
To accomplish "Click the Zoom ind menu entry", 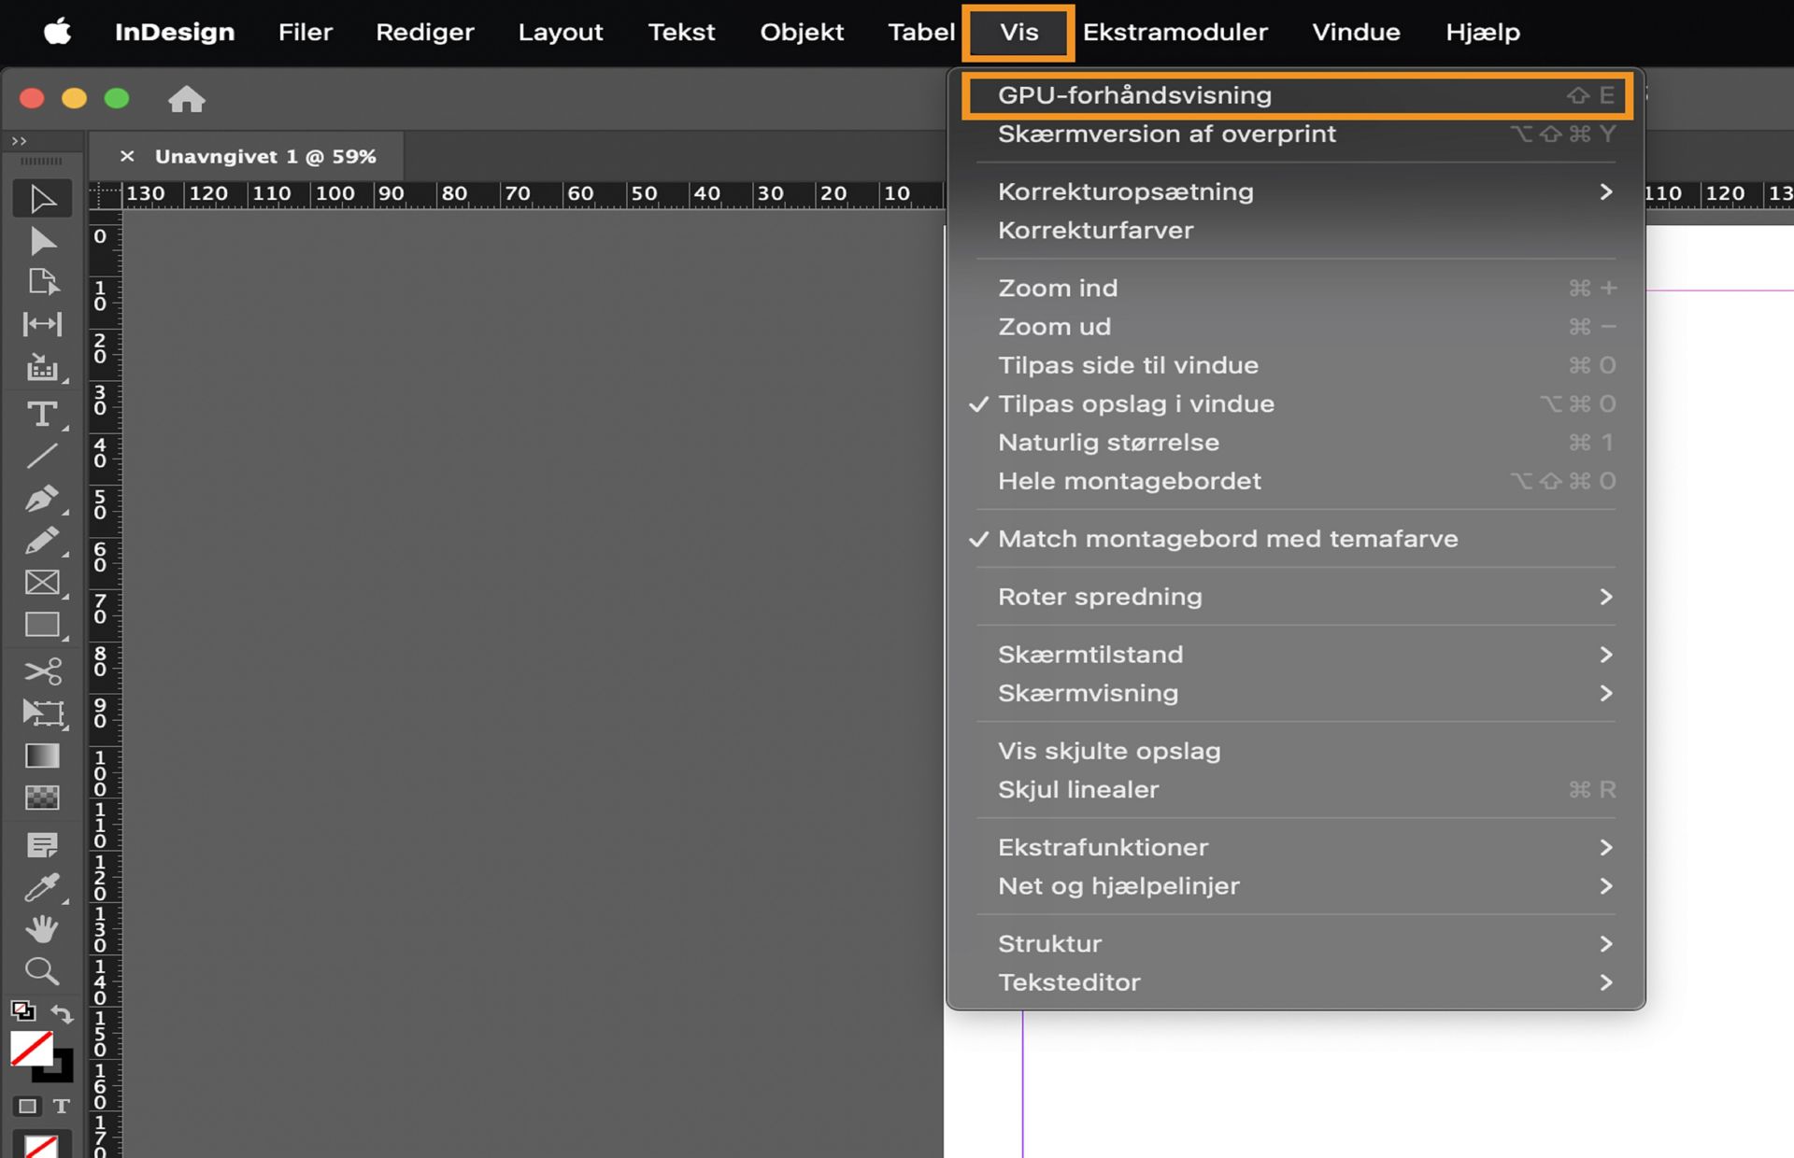I will pyautogui.click(x=1057, y=289).
